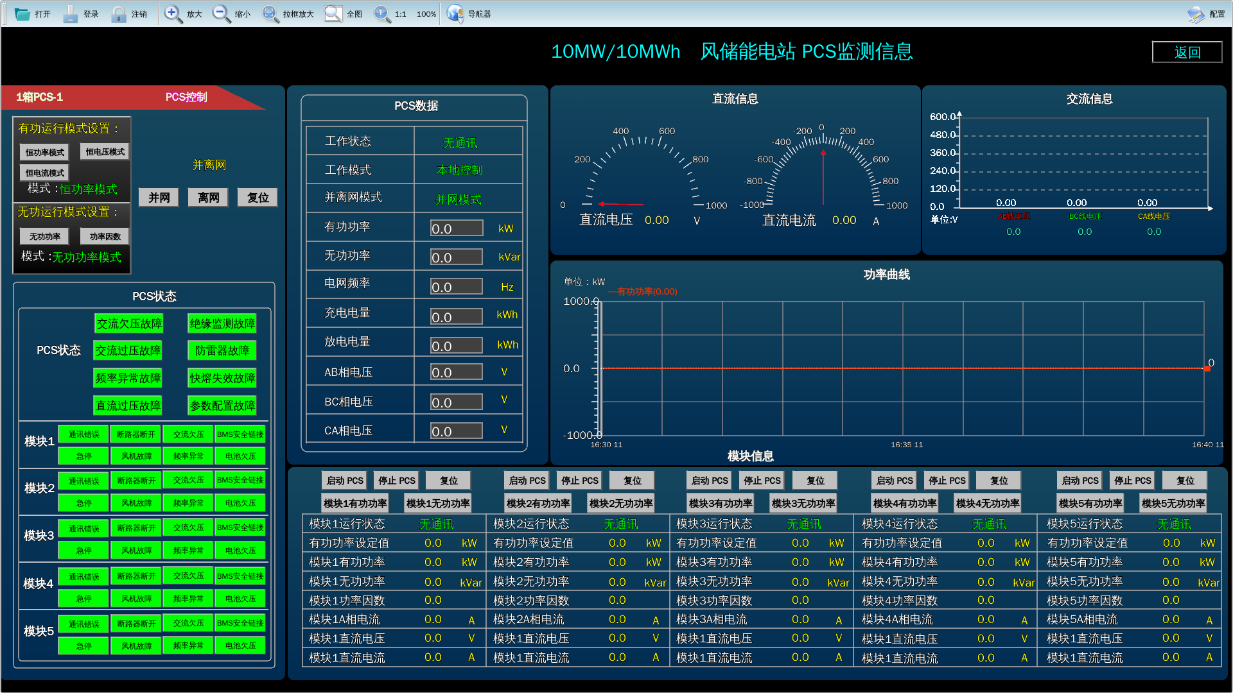The image size is (1233, 693).
Task: Click the 模块3有功功率 setting button
Action: coord(720,503)
